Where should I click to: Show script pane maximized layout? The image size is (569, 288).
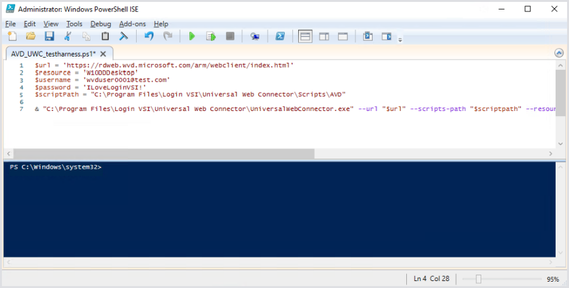click(x=343, y=37)
